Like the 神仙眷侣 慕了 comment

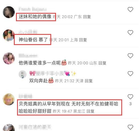[130, 33]
